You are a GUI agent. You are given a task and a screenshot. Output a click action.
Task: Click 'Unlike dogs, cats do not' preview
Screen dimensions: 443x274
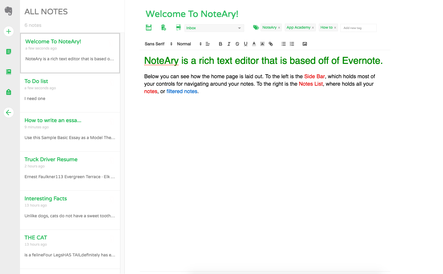70,216
